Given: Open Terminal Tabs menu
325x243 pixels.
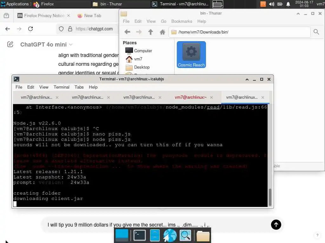Looking at the screenshot, I should 79,87.
